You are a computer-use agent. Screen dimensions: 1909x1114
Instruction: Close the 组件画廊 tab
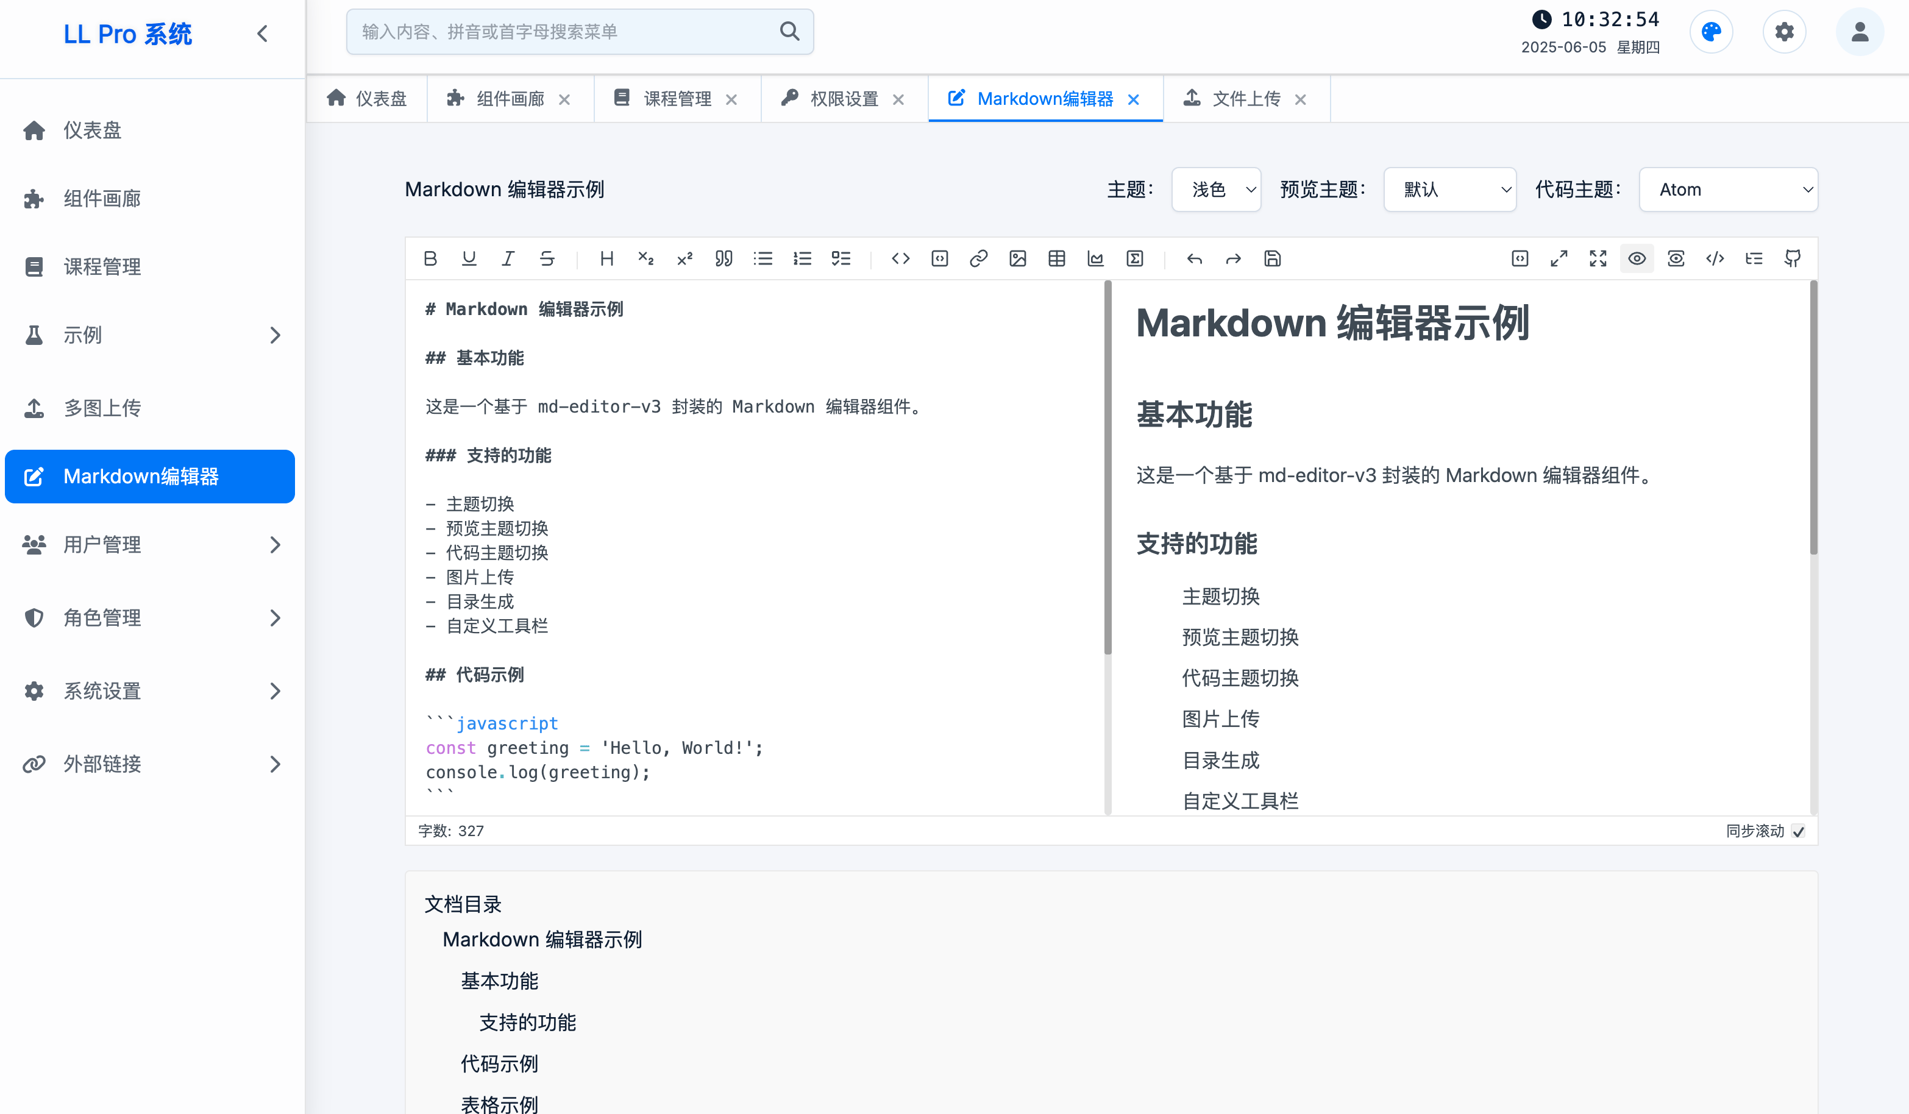(x=564, y=100)
